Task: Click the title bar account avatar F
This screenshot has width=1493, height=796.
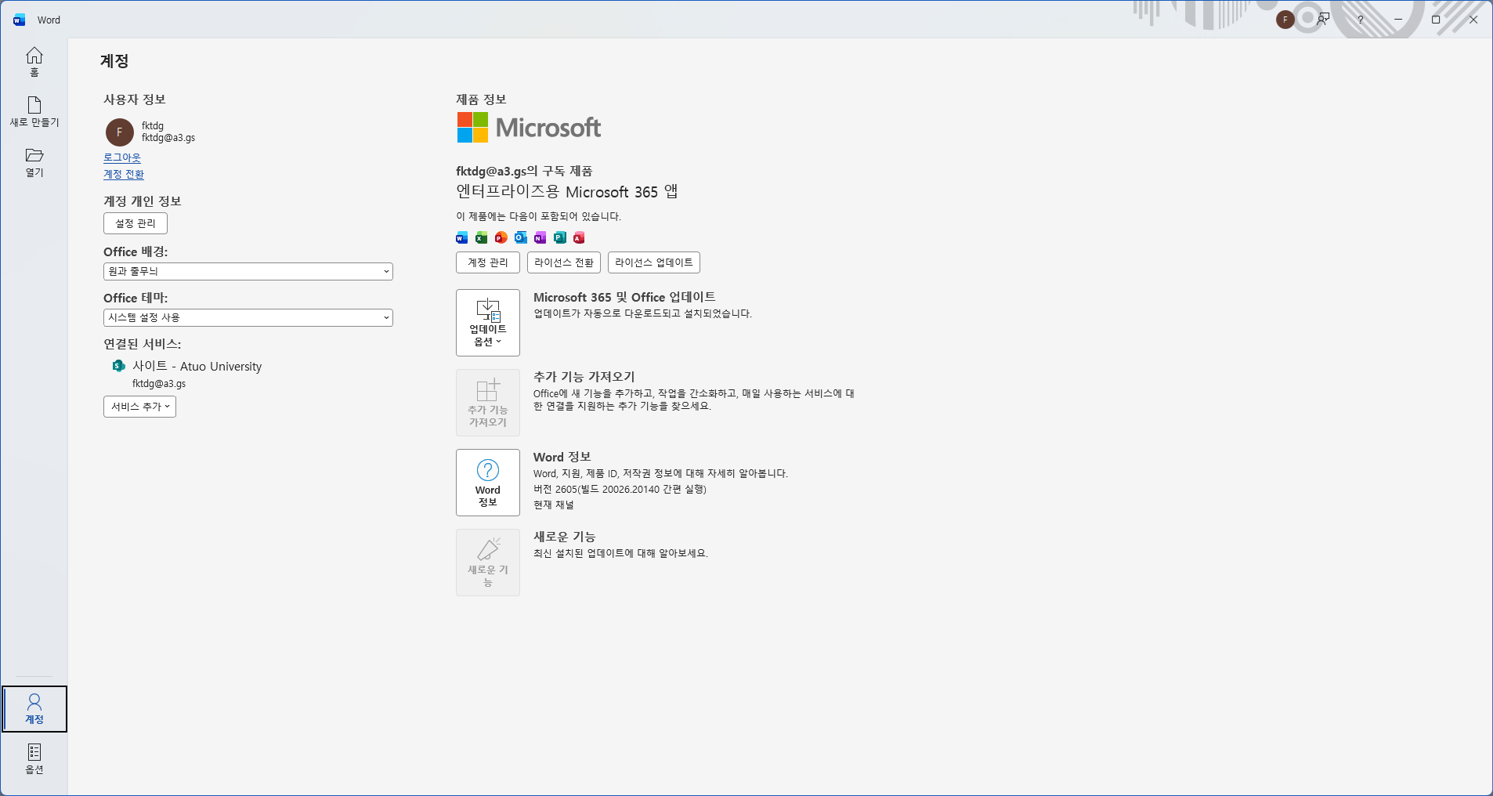Action: (1285, 20)
